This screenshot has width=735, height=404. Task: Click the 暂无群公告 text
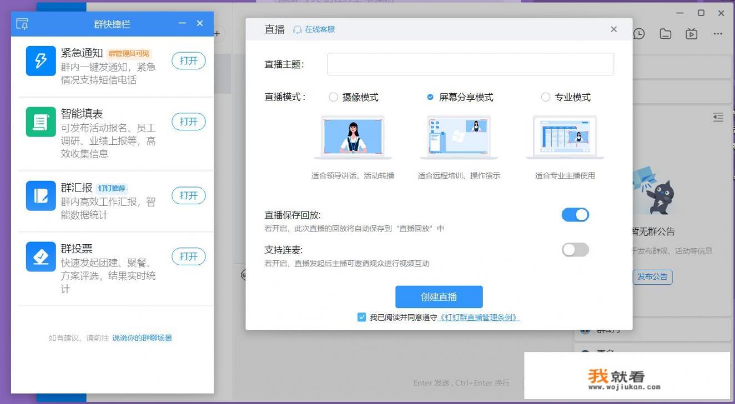point(653,232)
